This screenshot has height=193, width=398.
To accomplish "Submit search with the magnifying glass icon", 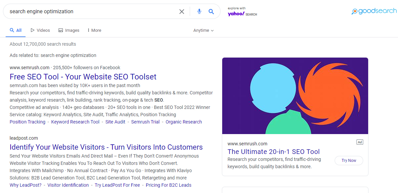I will tap(211, 12).
